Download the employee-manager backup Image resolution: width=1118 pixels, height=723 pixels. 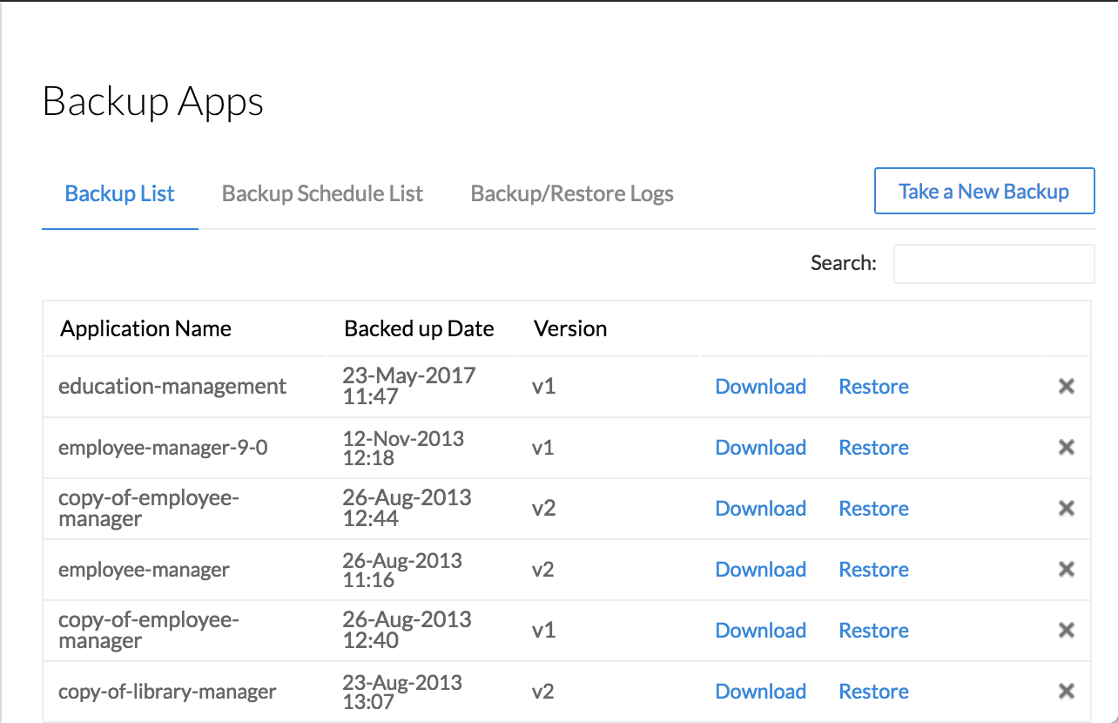click(760, 569)
